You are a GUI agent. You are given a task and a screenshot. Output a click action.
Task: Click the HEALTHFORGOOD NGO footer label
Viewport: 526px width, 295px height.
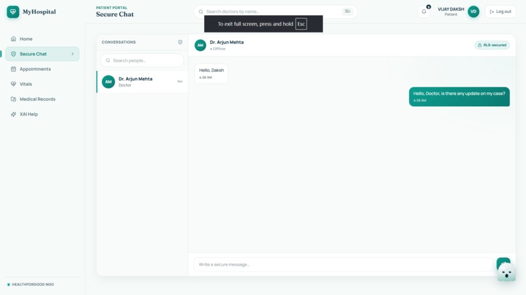33,285
